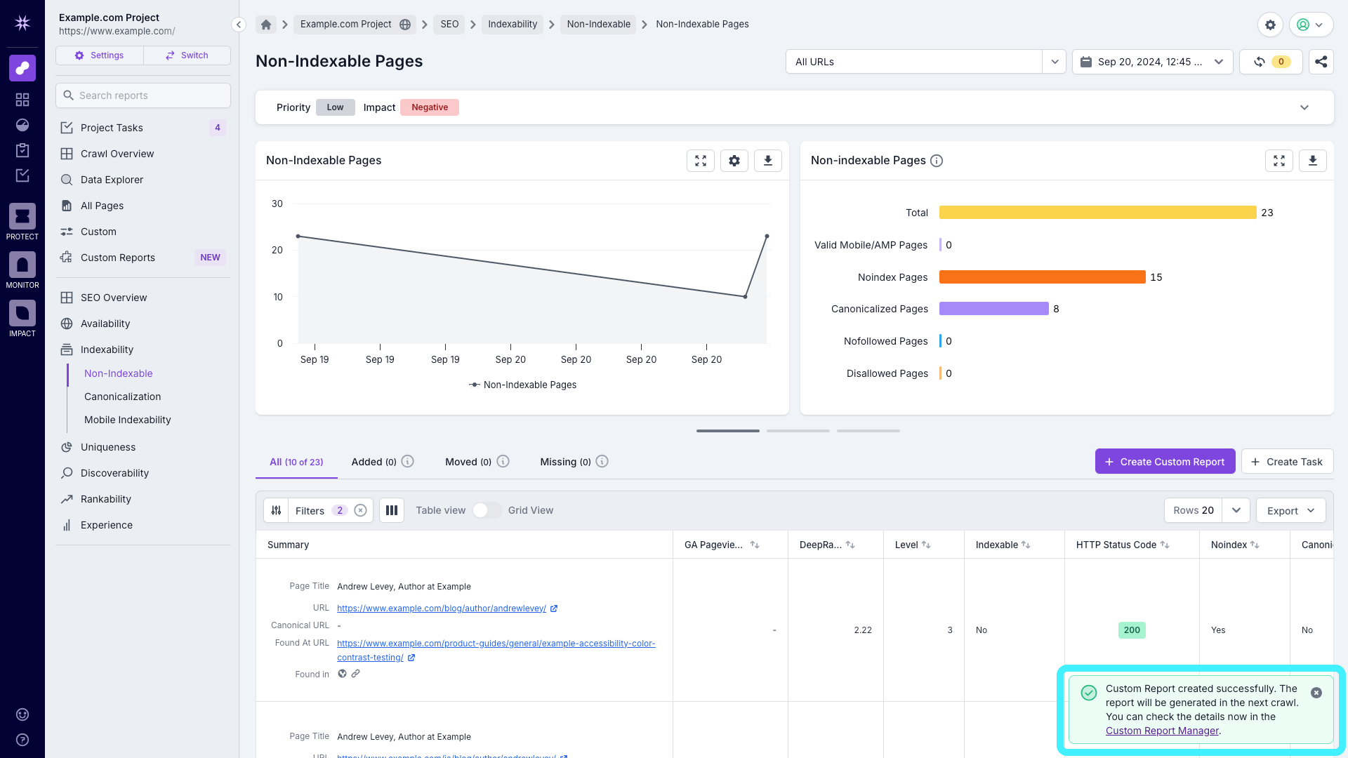Switch to the Added tab
Screen dimensions: 1348x758
372,462
